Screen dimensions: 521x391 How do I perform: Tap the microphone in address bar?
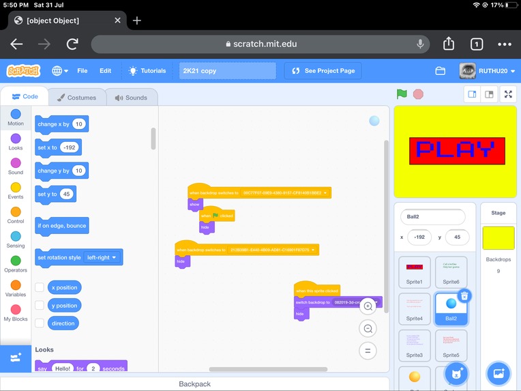(x=420, y=44)
